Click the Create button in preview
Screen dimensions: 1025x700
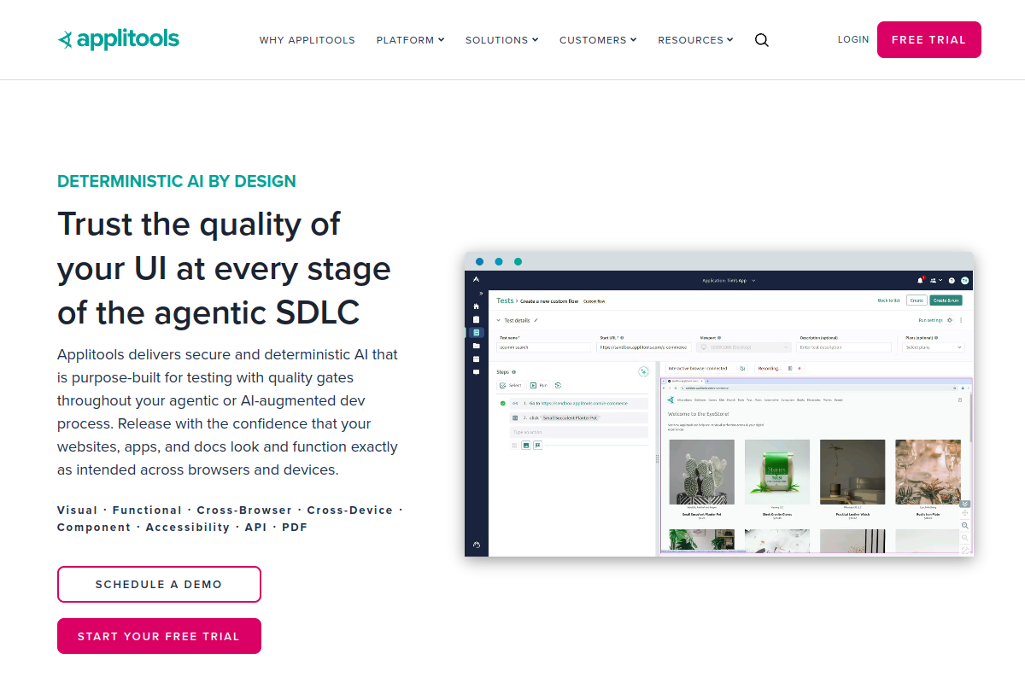point(917,300)
